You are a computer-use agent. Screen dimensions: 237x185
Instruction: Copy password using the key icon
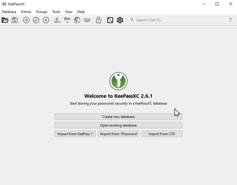67,20
